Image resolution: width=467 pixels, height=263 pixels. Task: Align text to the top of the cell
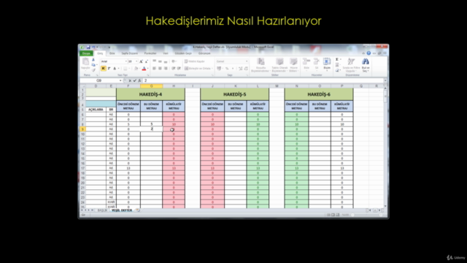[x=154, y=61]
